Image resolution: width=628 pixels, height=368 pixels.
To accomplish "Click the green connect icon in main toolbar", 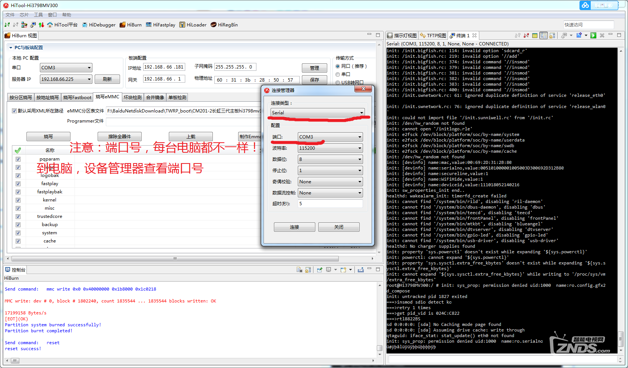I will tap(7, 25).
